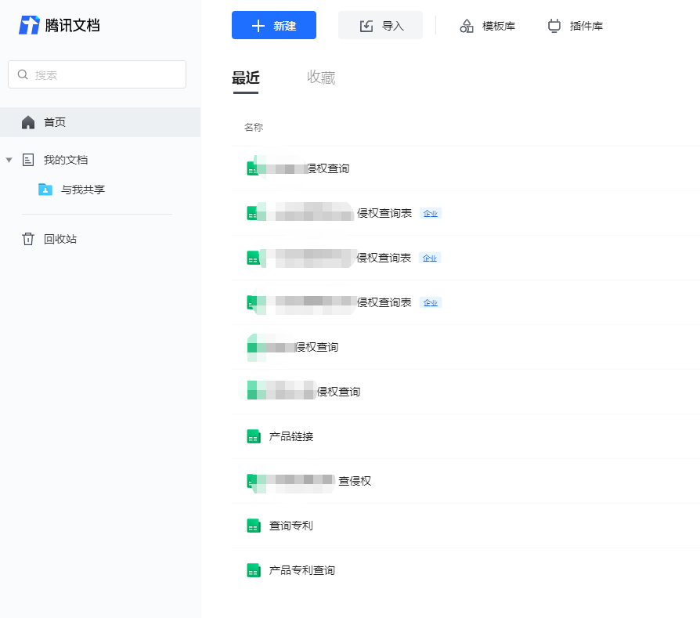Click the 导入 import icon
Viewport: 700px width, 618px height.
pos(366,25)
